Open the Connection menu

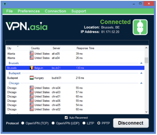click(x=56, y=11)
